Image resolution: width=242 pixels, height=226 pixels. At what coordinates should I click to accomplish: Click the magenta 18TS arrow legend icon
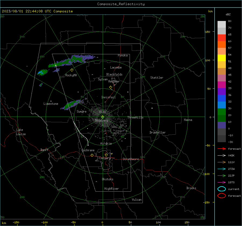click(x=222, y=182)
